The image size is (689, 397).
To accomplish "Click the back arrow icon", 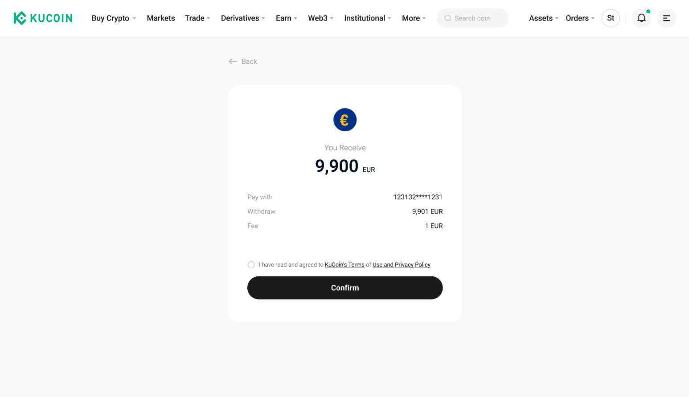I will point(233,61).
